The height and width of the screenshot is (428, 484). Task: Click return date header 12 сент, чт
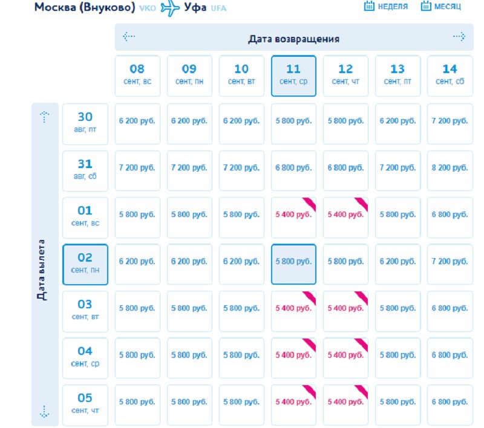pyautogui.click(x=345, y=76)
